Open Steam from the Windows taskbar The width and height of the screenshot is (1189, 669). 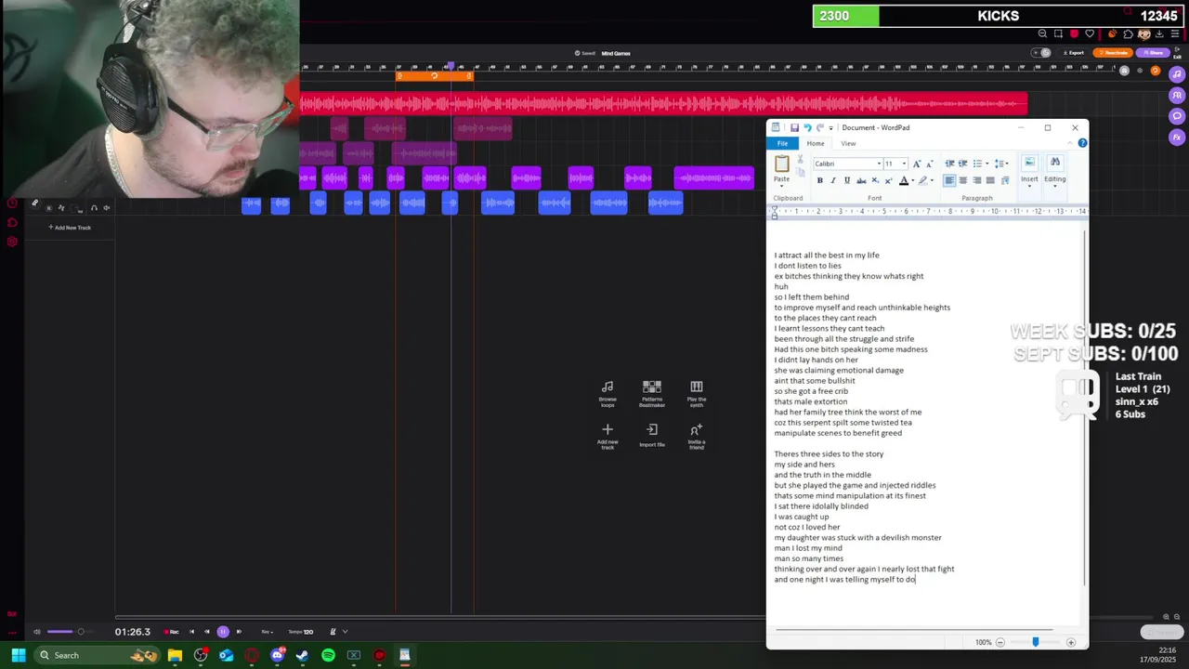coord(302,655)
